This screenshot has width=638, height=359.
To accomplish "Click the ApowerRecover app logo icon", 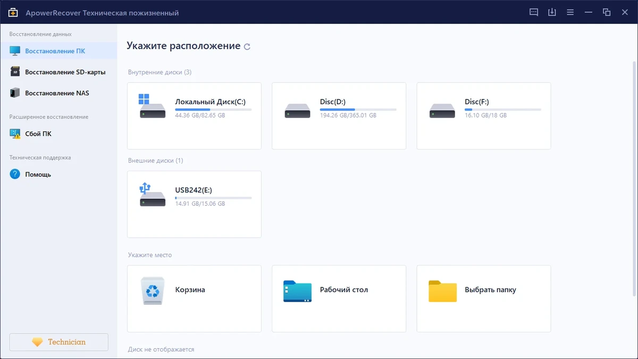I will [x=13, y=12].
